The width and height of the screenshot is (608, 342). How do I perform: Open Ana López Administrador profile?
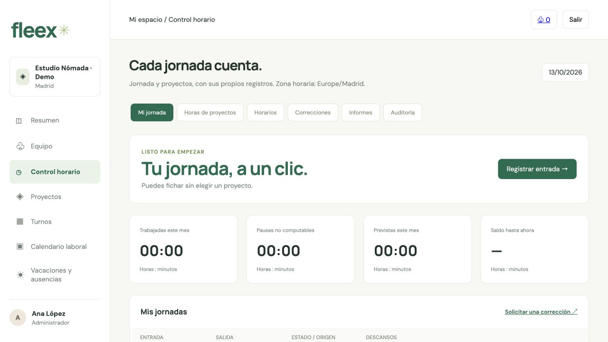tap(55, 318)
